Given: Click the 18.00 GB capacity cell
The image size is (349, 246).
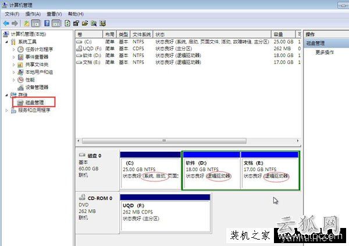Looking at the screenshot, I should tap(283, 55).
